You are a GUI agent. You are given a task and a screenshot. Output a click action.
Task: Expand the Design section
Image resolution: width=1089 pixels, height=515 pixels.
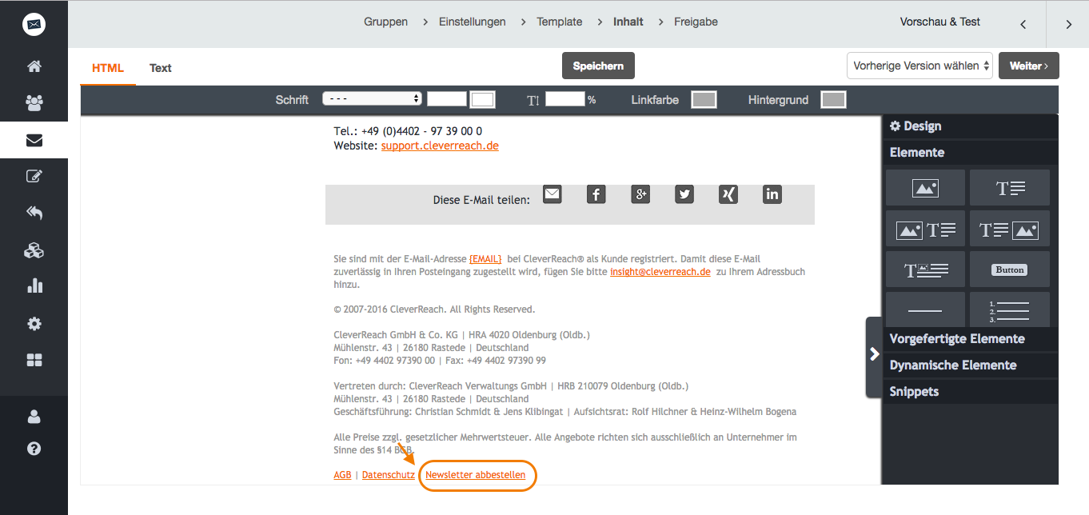coord(970,126)
